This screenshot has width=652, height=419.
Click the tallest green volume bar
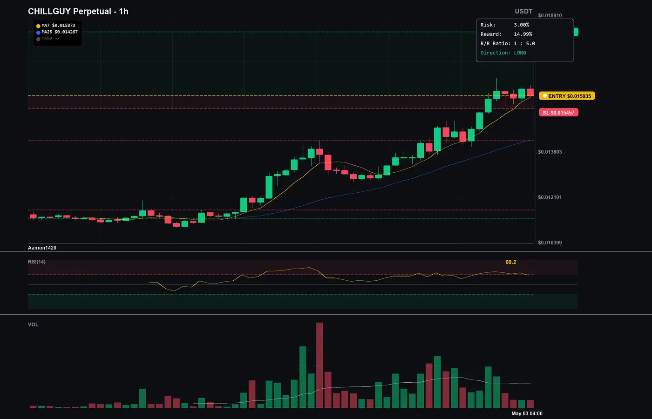tap(303, 377)
